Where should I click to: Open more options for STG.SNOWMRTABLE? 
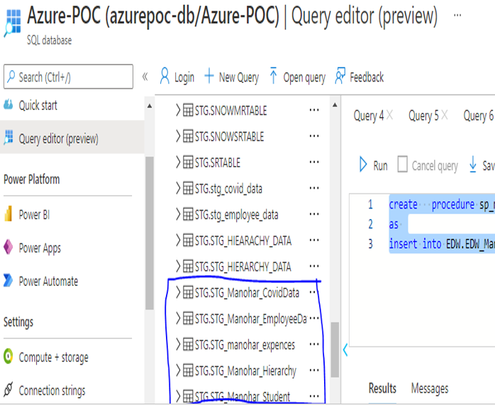314,110
